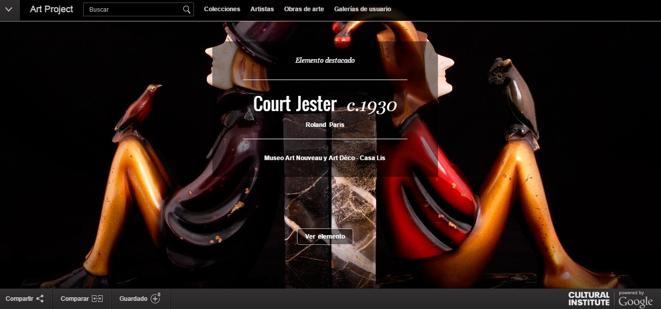Select artist name Roland Paris
The image size is (661, 309).
point(325,125)
